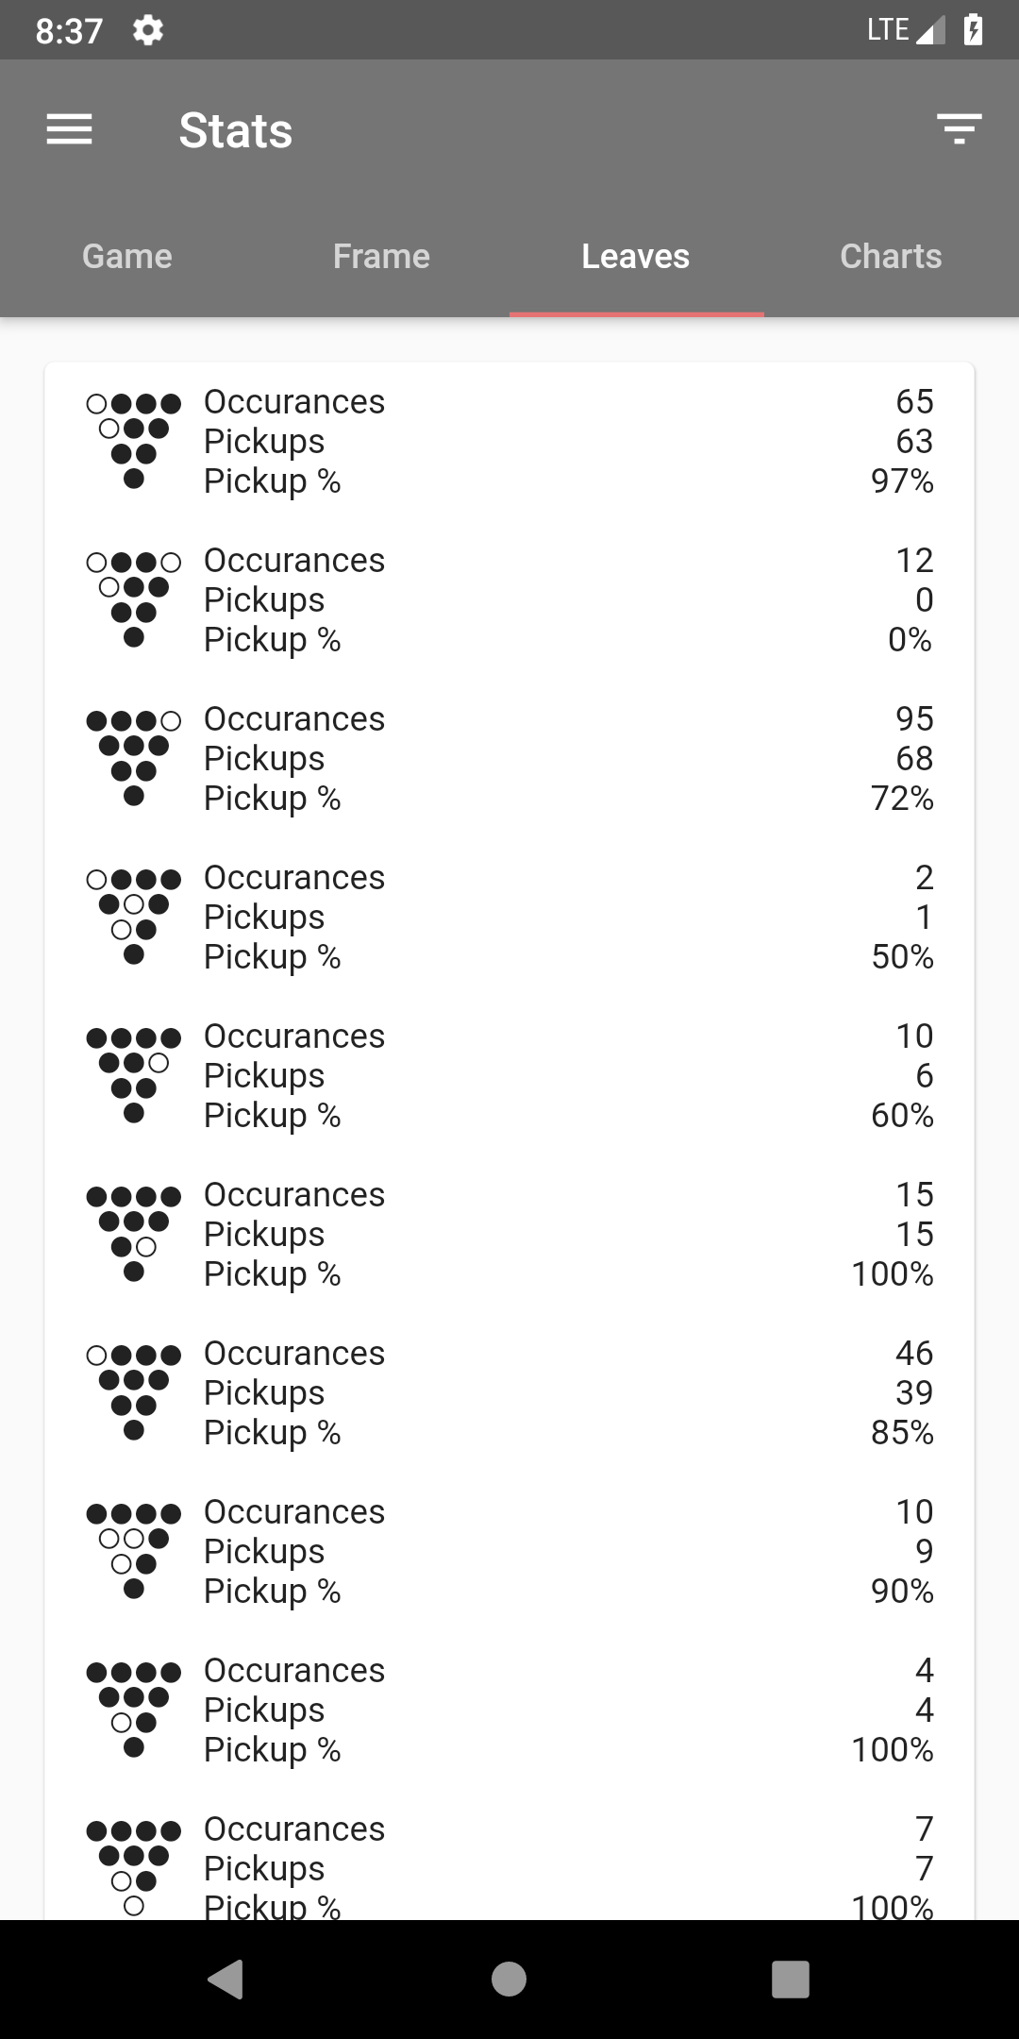The height and width of the screenshot is (2039, 1019).
Task: Select pin diagram with 2 occurrences
Action: (x=134, y=917)
